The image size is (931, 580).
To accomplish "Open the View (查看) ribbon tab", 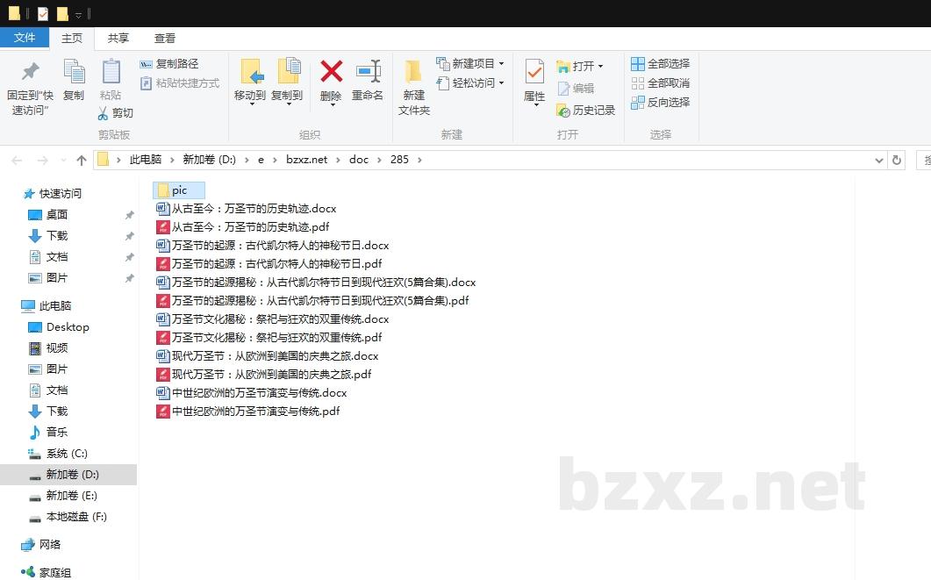I will pyautogui.click(x=165, y=39).
